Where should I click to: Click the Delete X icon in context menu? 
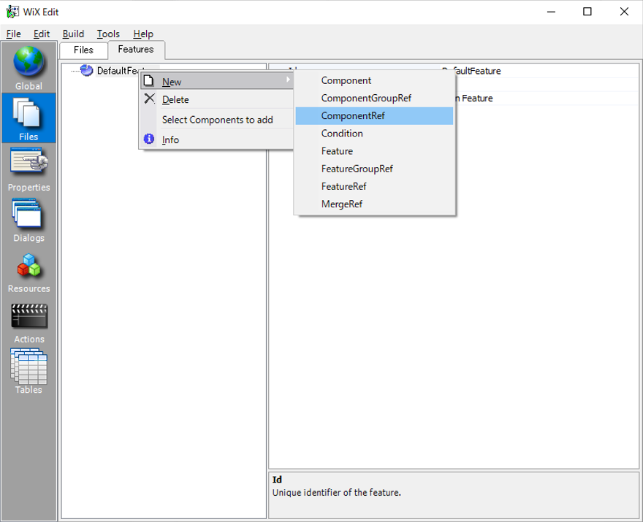point(149,99)
